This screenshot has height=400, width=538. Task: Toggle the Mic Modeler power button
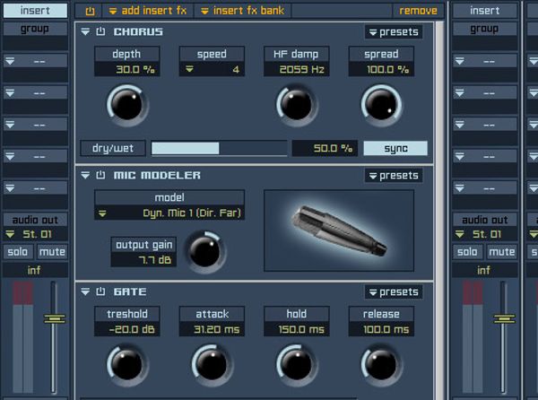click(x=100, y=176)
